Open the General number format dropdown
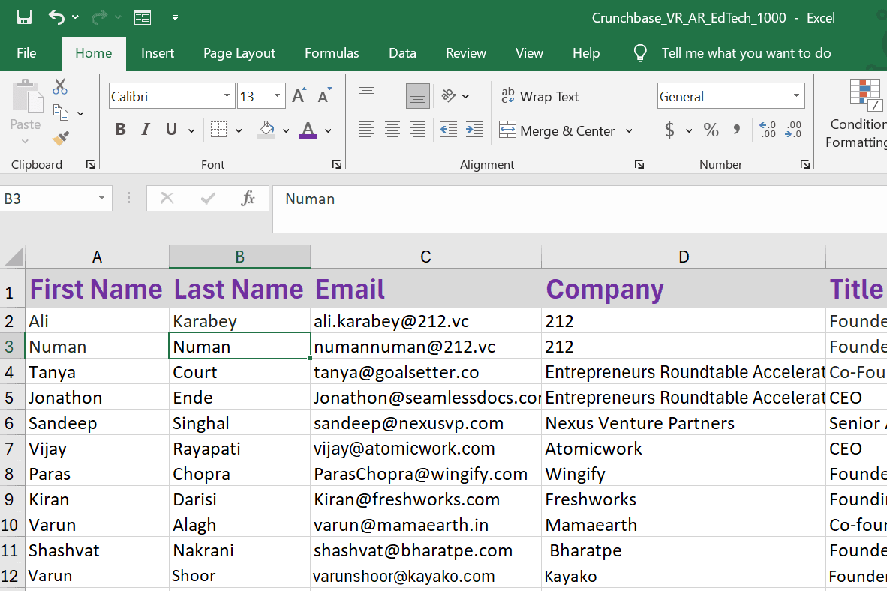887x591 pixels. [x=796, y=95]
